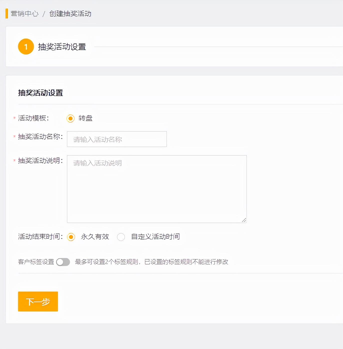The image size is (343, 349).
Task: Click the 请输入活动说明 textarea
Action: 156,188
